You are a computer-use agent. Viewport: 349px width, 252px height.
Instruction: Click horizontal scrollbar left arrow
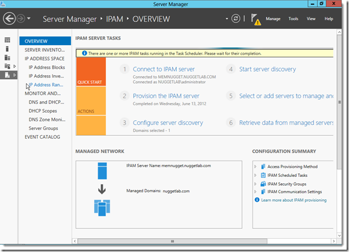pos(75,241)
